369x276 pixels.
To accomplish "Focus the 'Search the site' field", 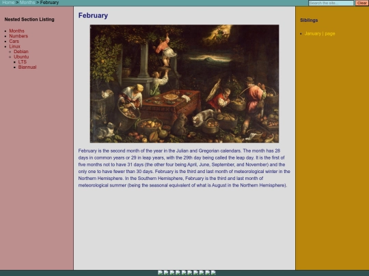I will point(331,3).
